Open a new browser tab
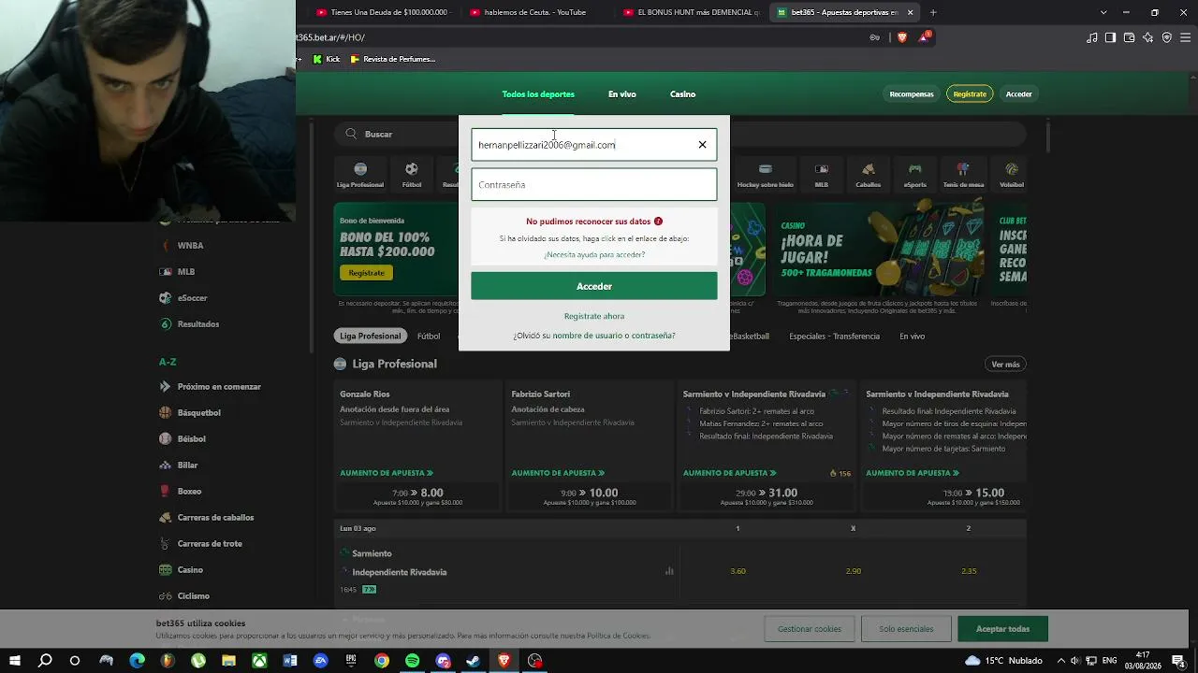The height and width of the screenshot is (673, 1198). [933, 12]
